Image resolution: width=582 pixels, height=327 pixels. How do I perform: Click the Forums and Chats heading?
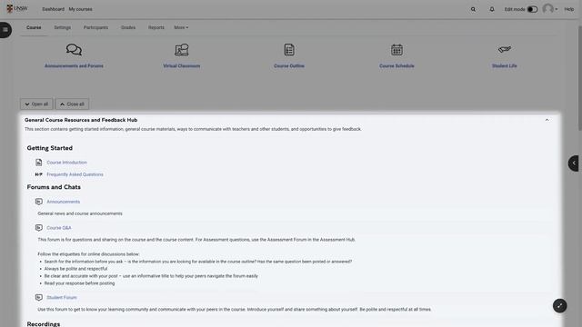[54, 187]
